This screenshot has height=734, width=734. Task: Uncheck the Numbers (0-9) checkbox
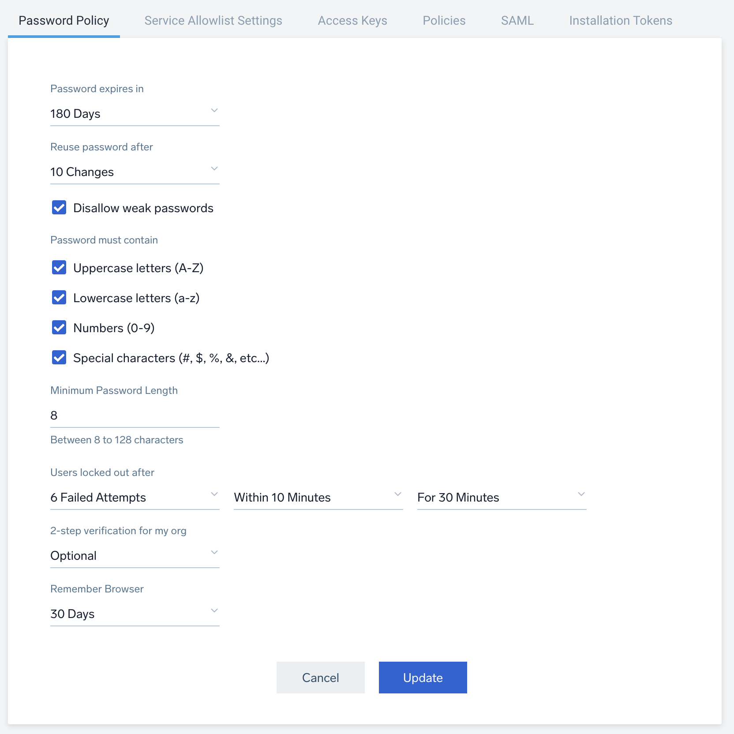pos(59,328)
